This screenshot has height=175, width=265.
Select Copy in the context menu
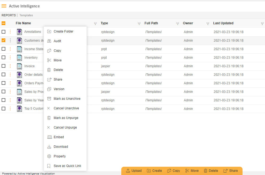(65, 51)
